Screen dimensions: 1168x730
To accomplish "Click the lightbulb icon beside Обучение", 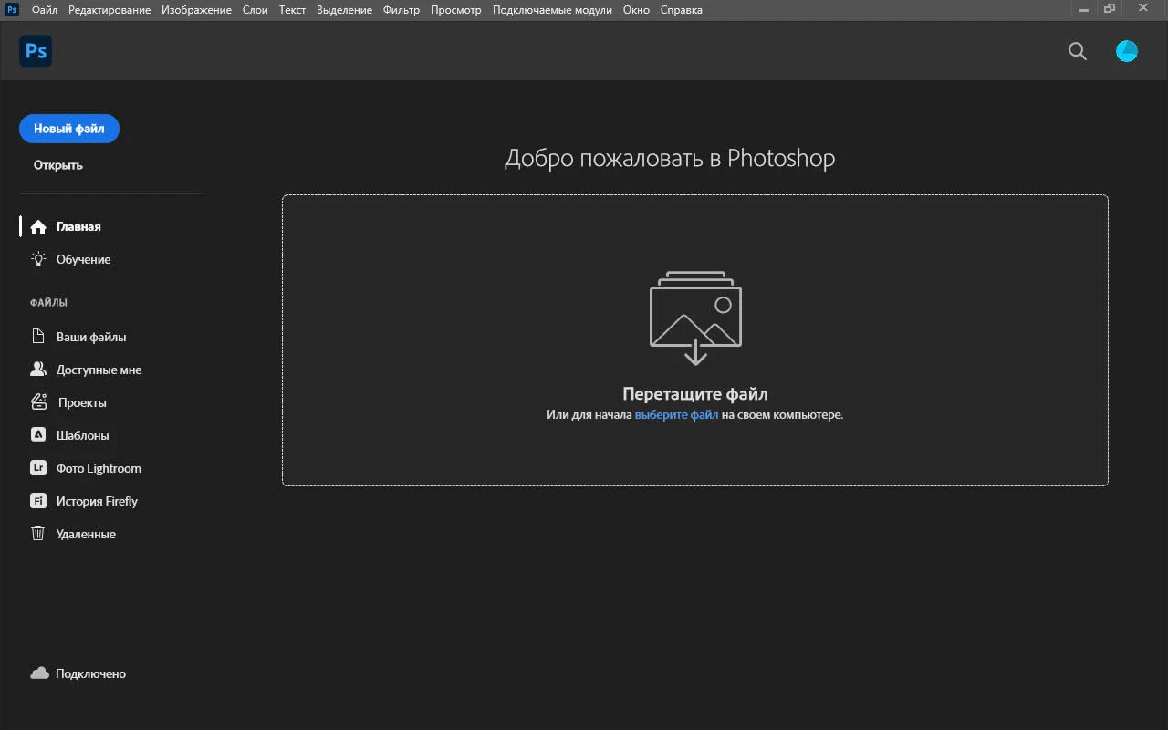I will (38, 259).
